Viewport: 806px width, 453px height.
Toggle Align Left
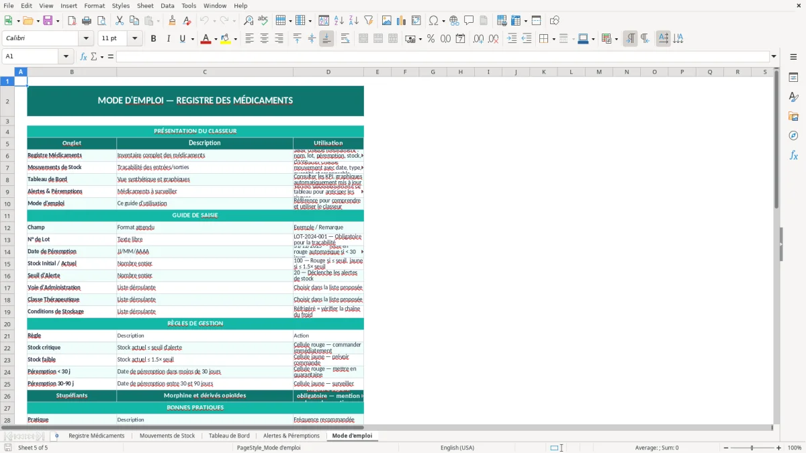click(x=249, y=39)
